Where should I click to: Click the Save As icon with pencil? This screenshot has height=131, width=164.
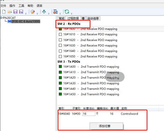pyautogui.click(x=21, y=12)
